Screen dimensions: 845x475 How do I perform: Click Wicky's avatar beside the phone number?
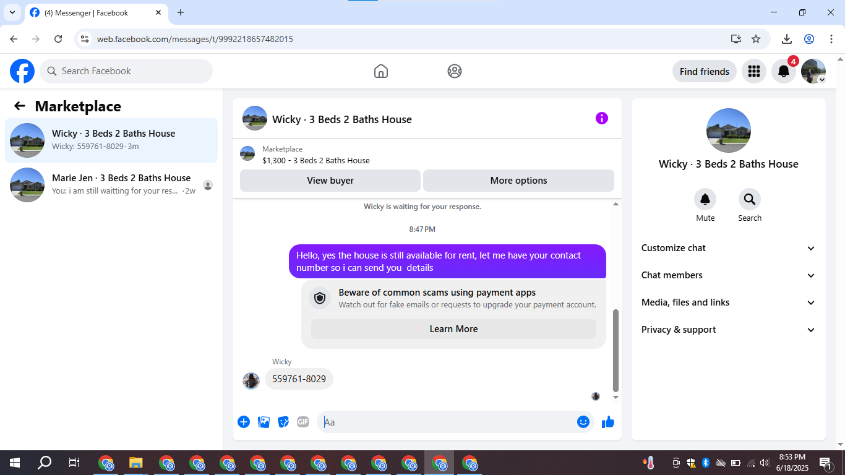click(x=251, y=380)
